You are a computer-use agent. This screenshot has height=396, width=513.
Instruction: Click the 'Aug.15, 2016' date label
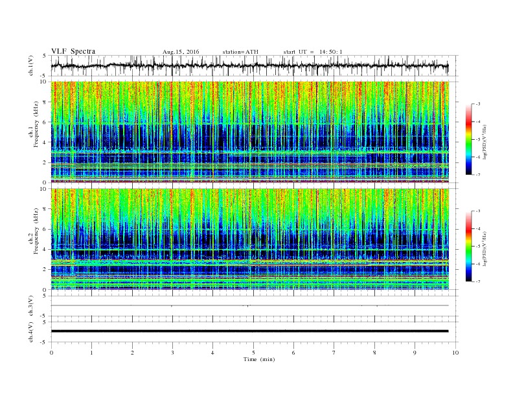coord(181,52)
